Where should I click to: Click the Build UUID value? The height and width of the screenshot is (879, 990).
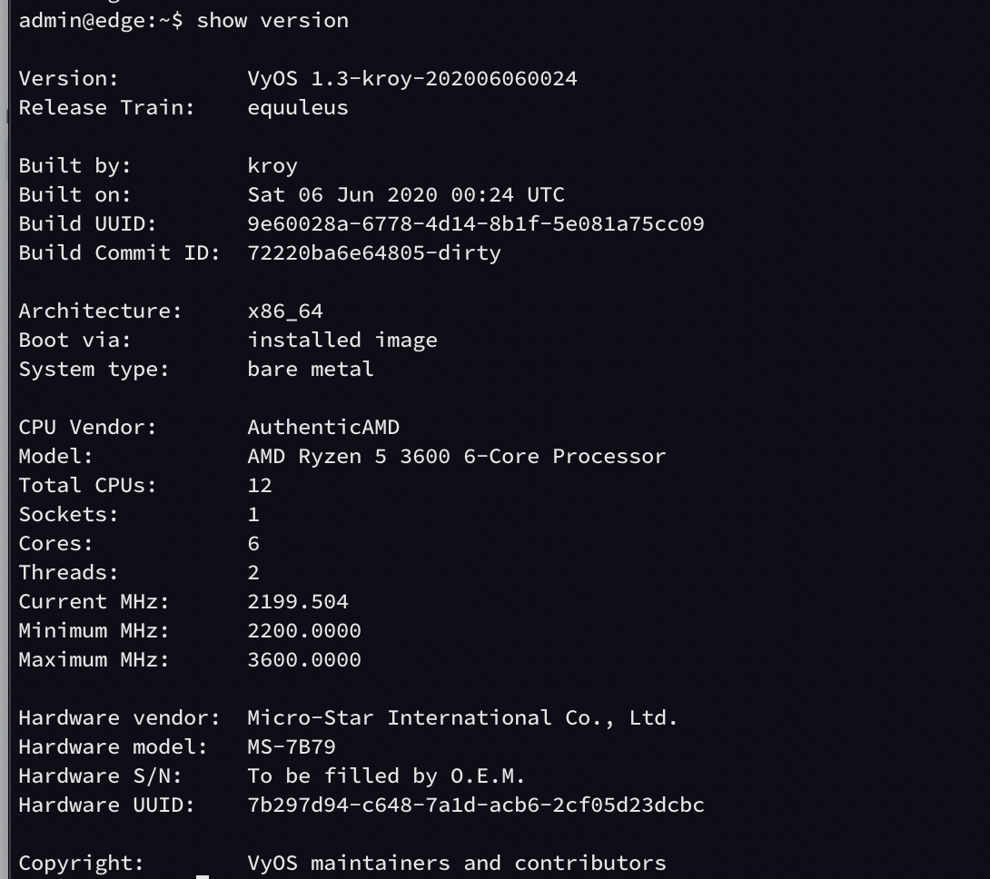pyautogui.click(x=475, y=223)
